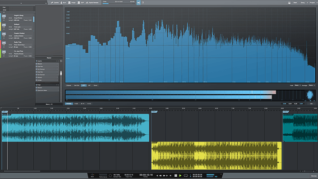318x179 pixels.
Task: Select the Sono spectrum view
Action: point(95,85)
